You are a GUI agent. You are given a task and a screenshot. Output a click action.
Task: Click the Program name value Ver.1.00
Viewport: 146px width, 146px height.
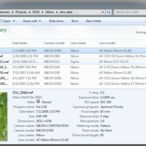click(x=41, y=107)
